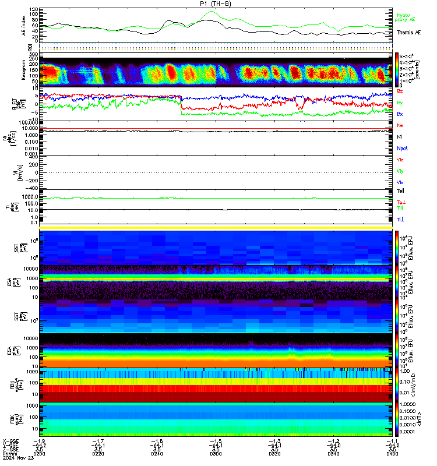
Task: Click the green Viy velocity legend label
Action: [x=400, y=171]
